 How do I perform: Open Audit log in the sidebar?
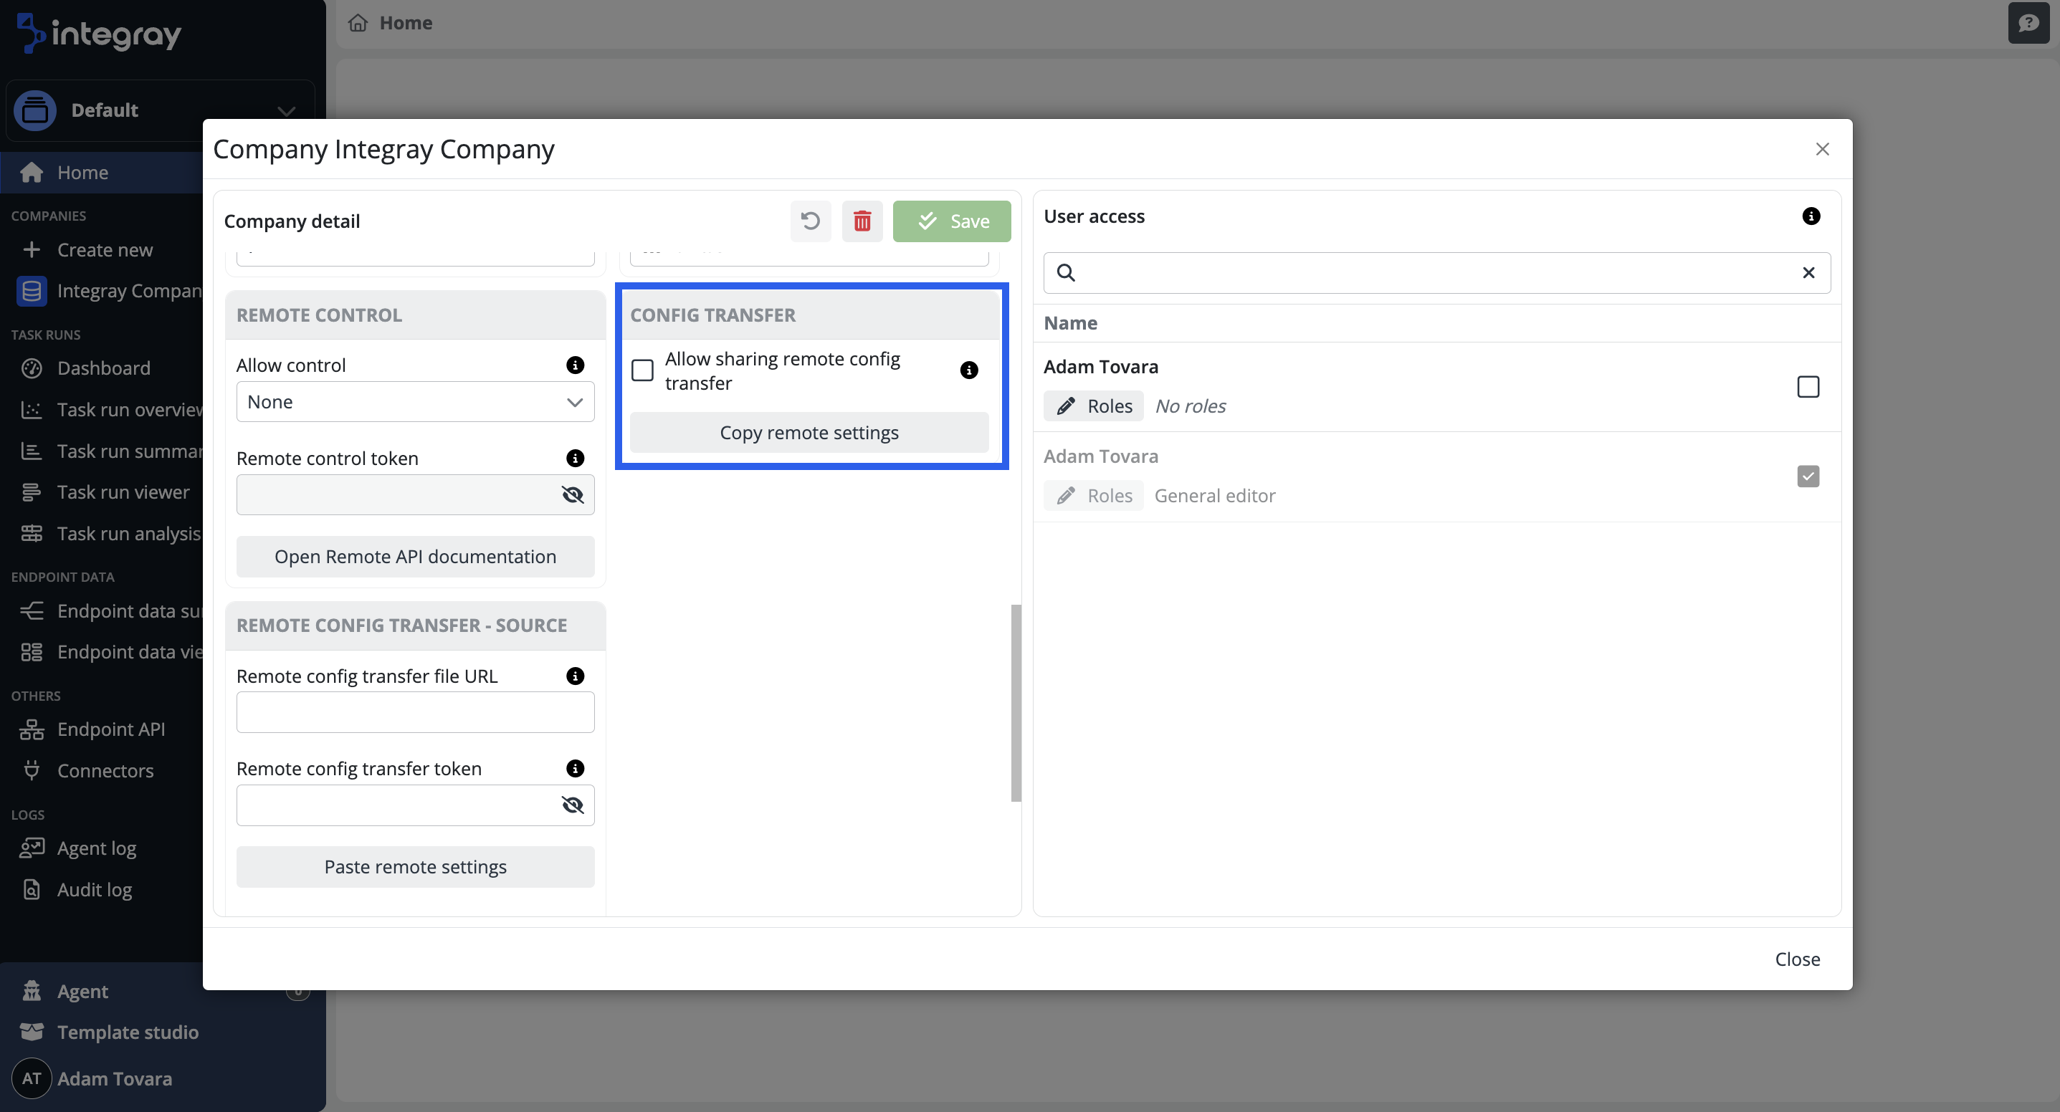(x=95, y=890)
